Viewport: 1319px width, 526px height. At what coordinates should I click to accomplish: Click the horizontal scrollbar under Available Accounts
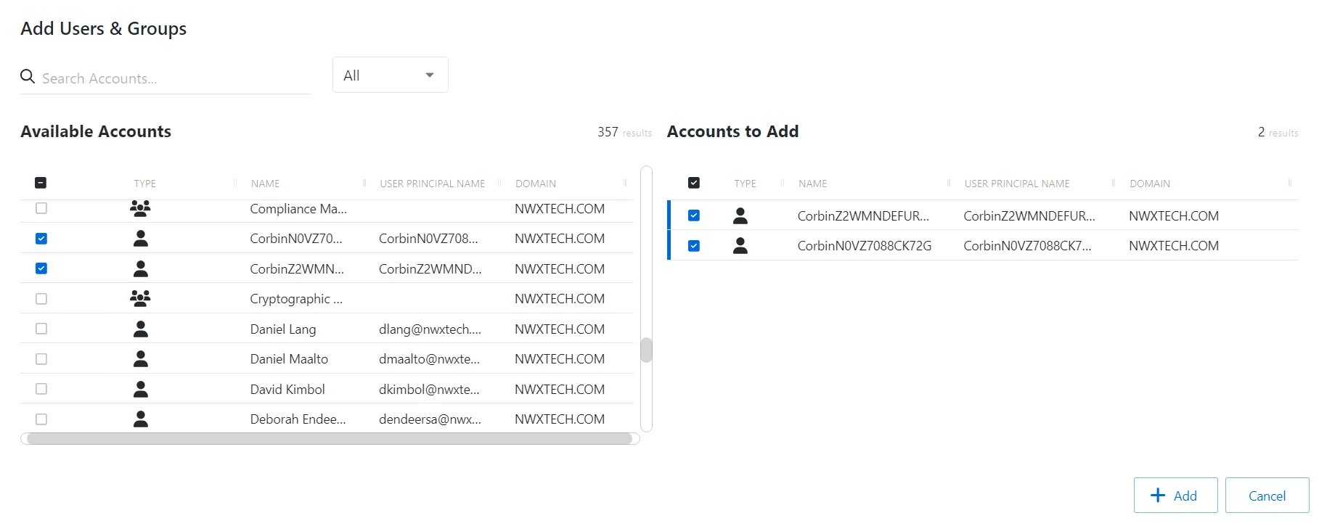point(330,438)
